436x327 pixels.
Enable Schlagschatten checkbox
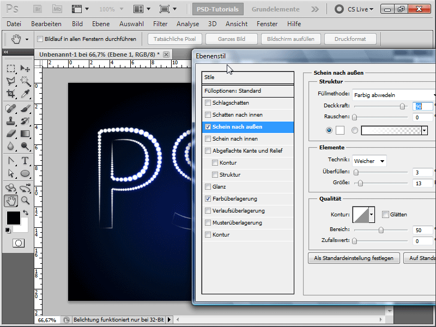[208, 103]
